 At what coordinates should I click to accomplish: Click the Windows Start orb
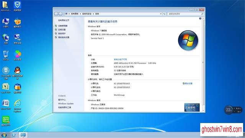click(4, 135)
